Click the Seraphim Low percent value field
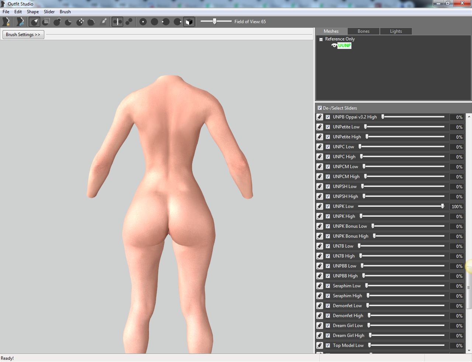 click(457, 286)
